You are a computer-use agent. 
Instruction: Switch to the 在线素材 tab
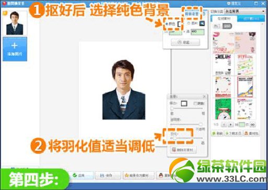(224, 19)
